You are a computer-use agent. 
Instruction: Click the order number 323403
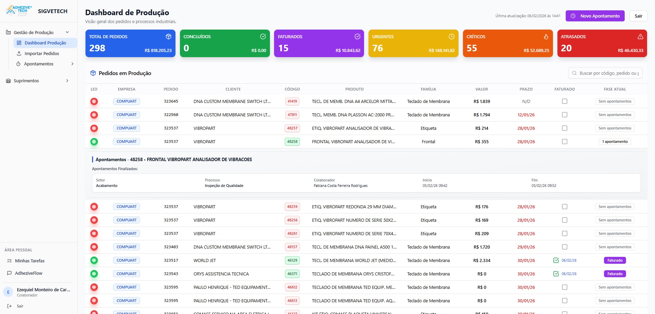(x=171, y=247)
